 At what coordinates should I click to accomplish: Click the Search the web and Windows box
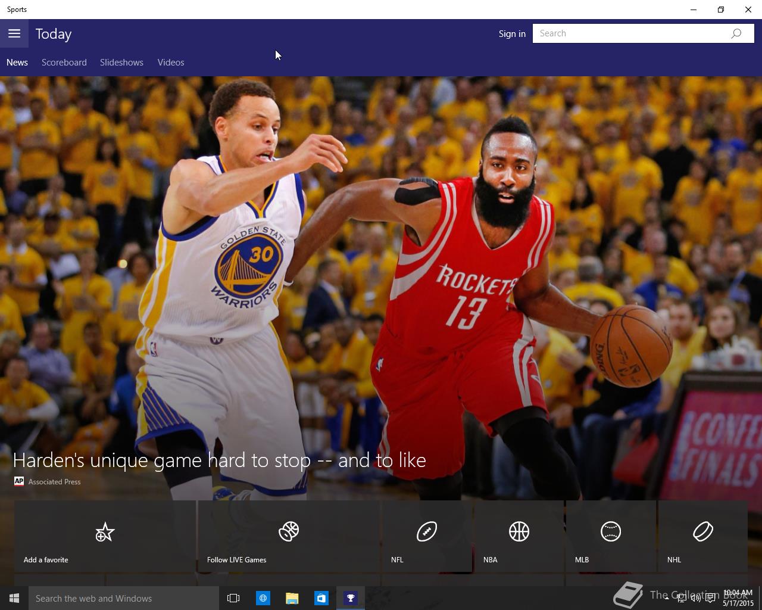[x=124, y=598]
